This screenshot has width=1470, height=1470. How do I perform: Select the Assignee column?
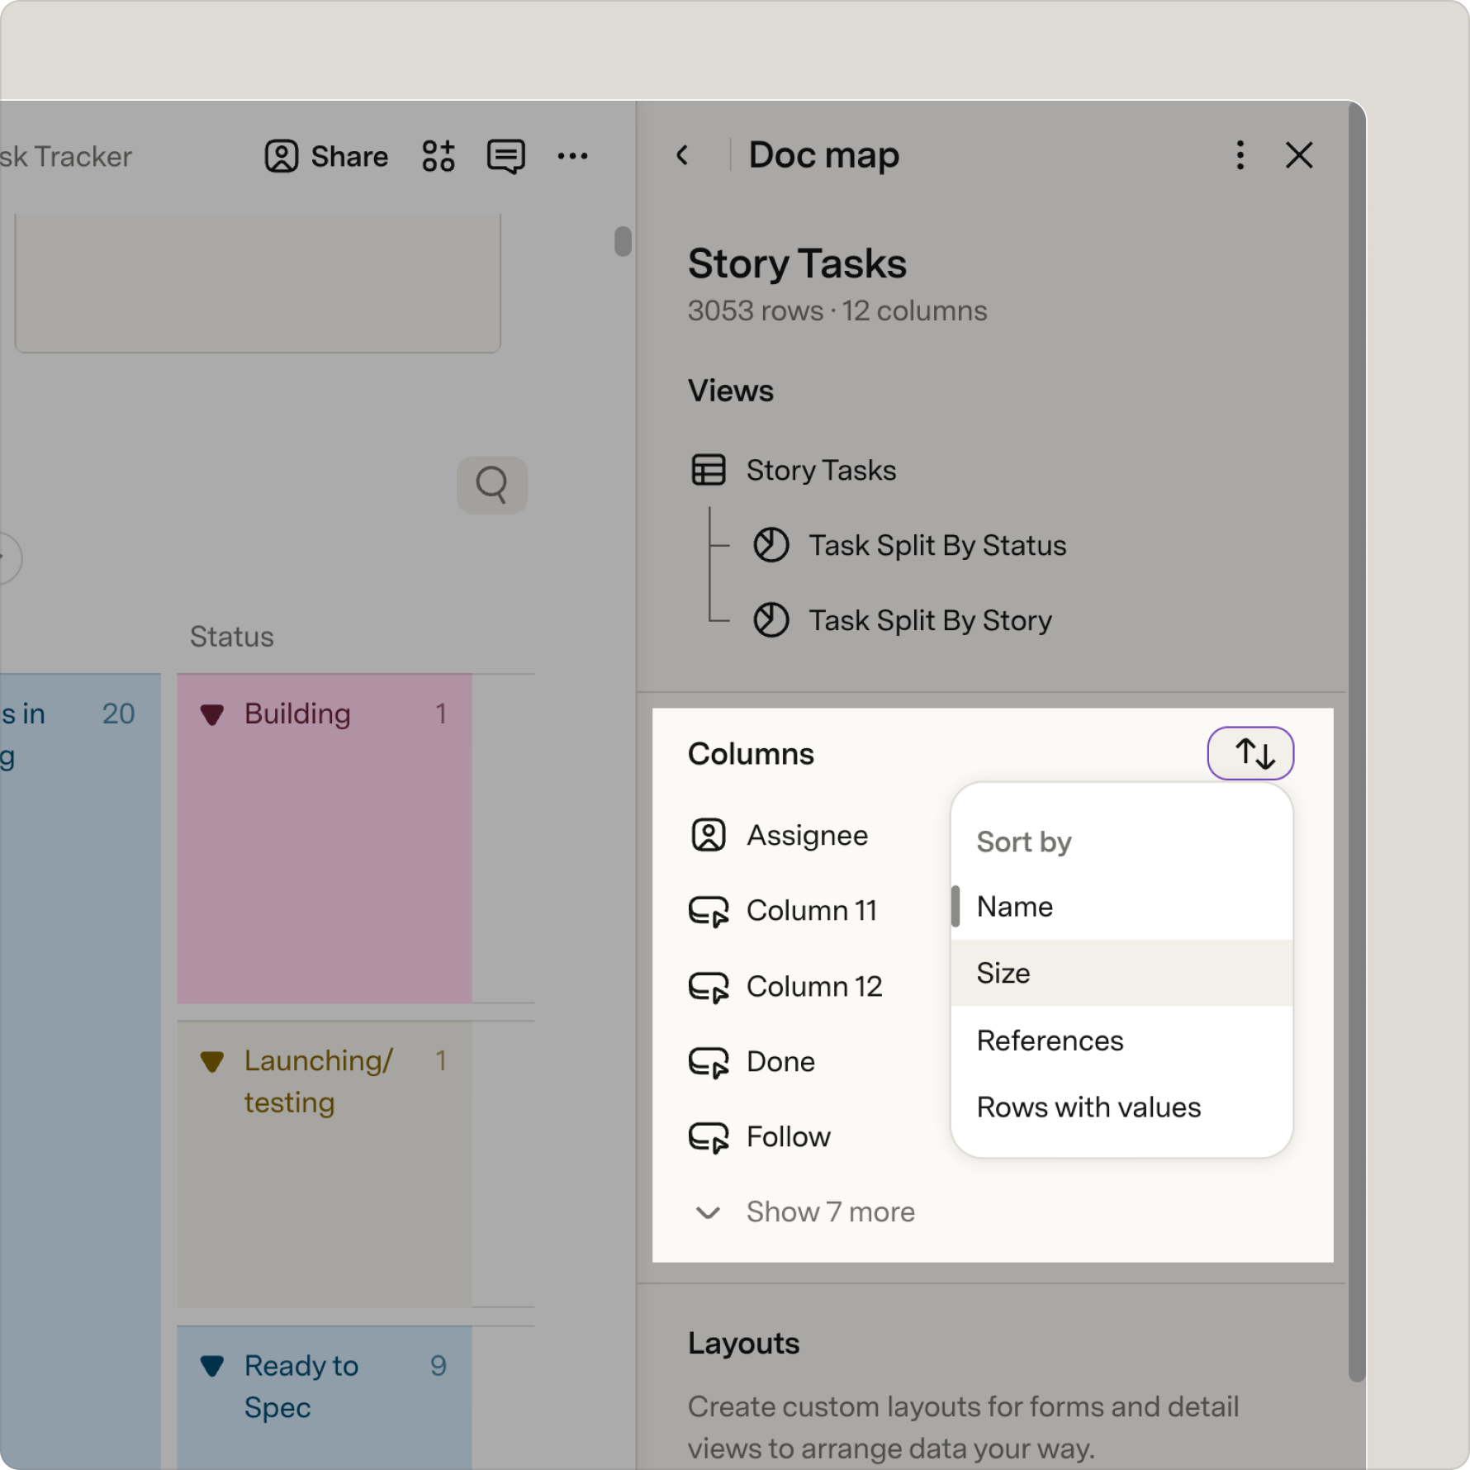tap(807, 835)
